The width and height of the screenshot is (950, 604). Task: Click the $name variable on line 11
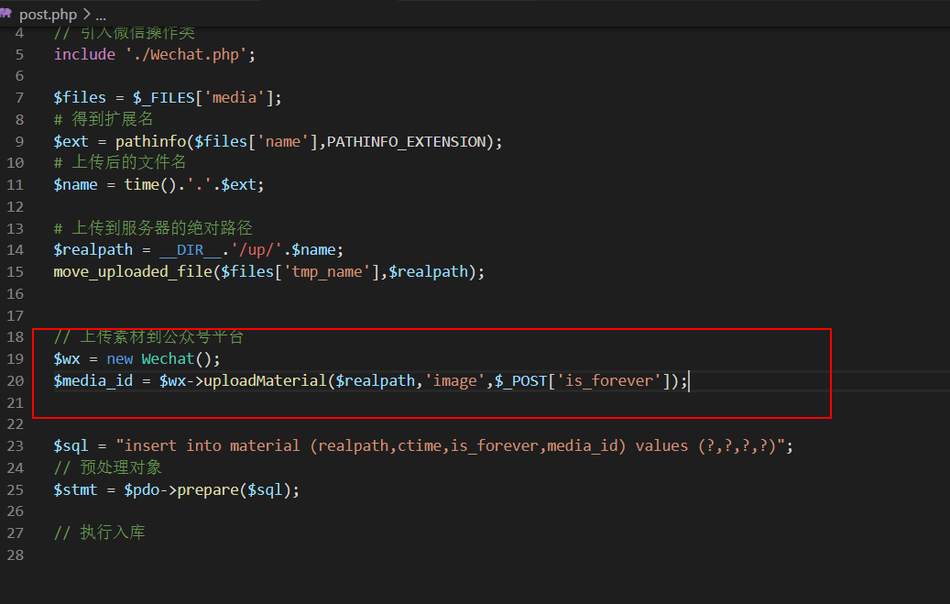(x=75, y=184)
